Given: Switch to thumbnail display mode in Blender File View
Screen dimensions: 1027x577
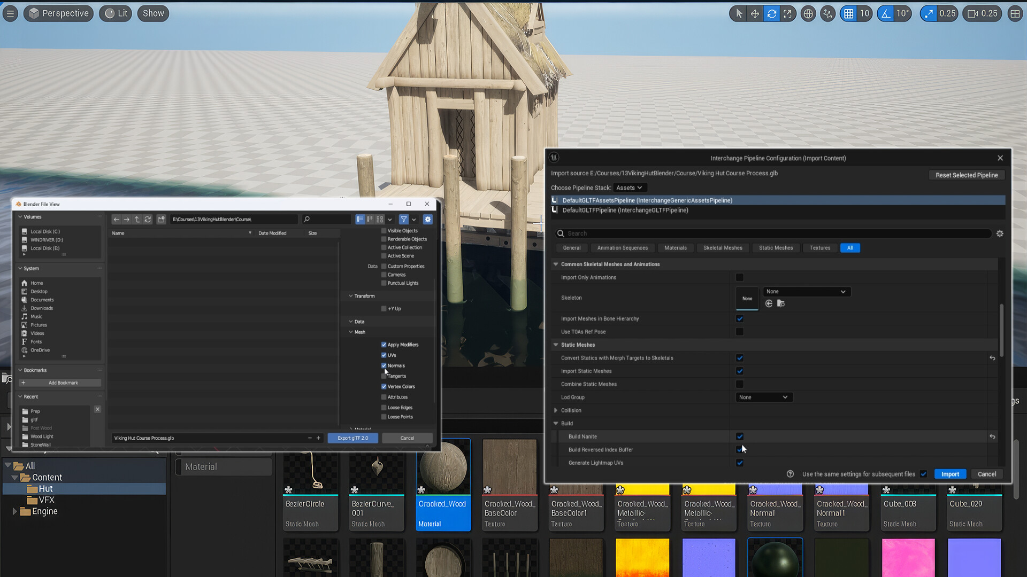Looking at the screenshot, I should pos(379,219).
